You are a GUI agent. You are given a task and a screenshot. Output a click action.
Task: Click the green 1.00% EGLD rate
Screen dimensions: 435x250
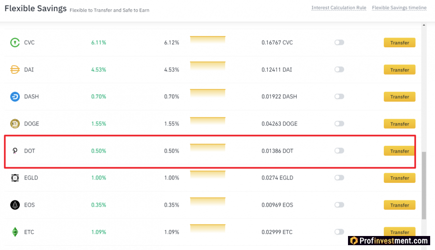tap(99, 178)
